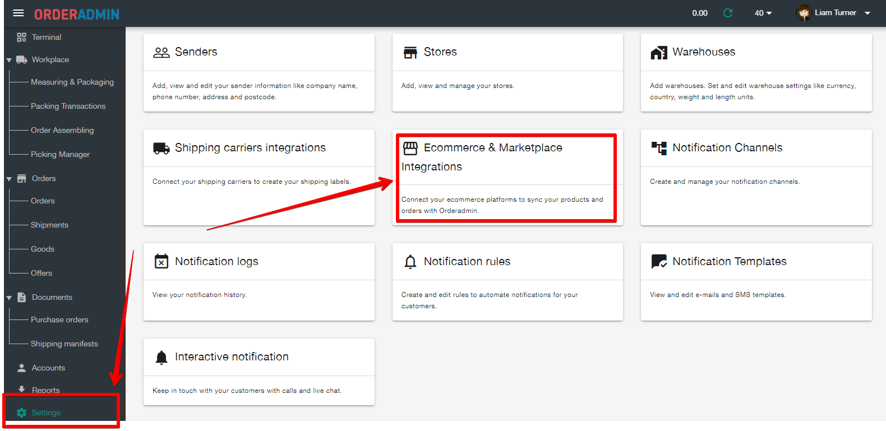Click the 0.00 balance value

point(700,13)
